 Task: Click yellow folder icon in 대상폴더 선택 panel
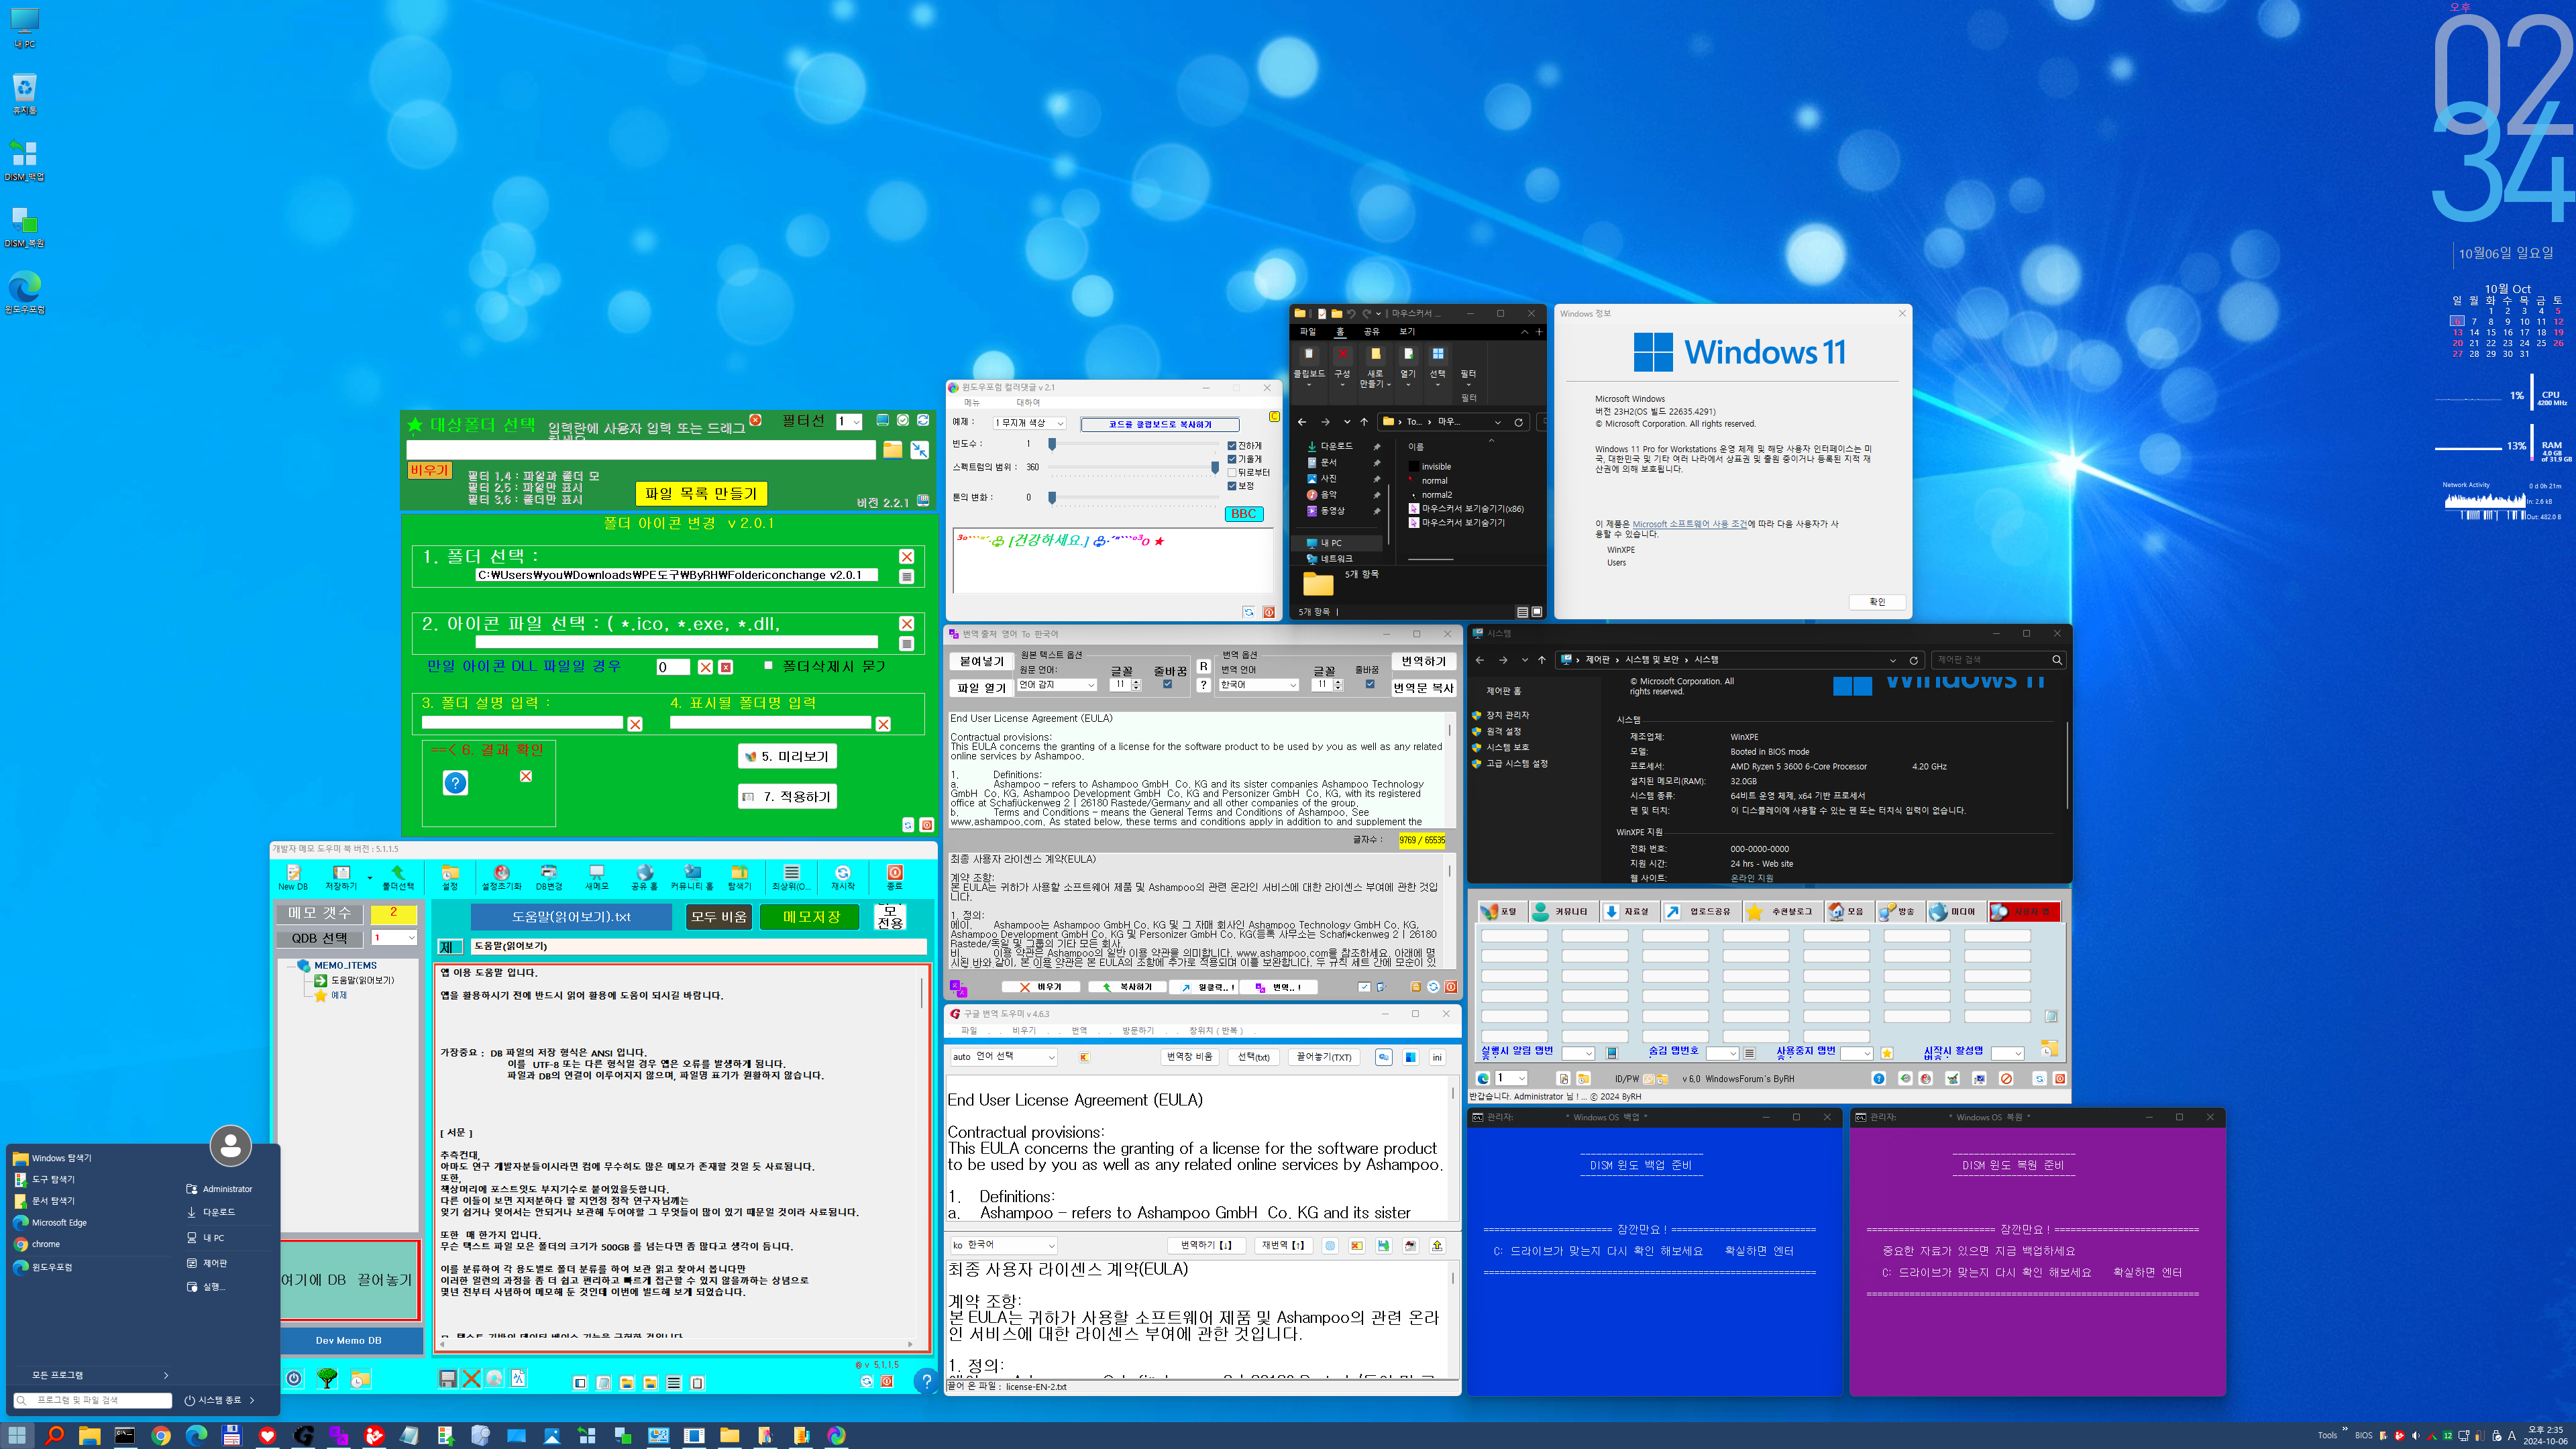[893, 450]
